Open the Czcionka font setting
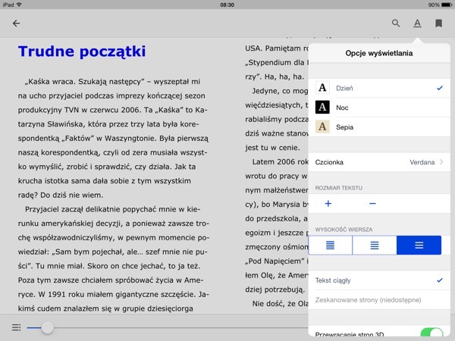This screenshot has height=341, width=455. click(379, 162)
